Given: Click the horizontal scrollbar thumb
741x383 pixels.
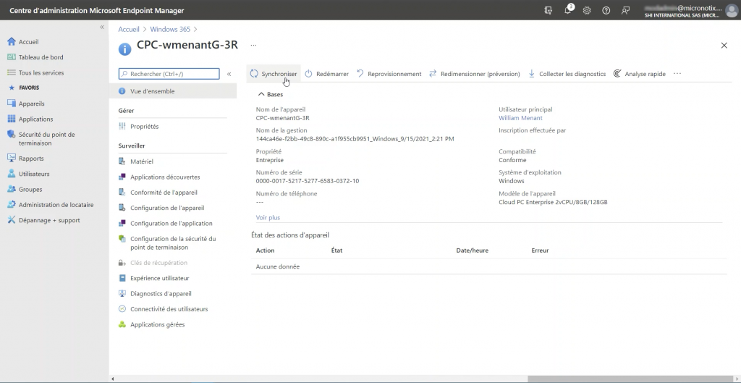Looking at the screenshot, I should (x=630, y=379).
